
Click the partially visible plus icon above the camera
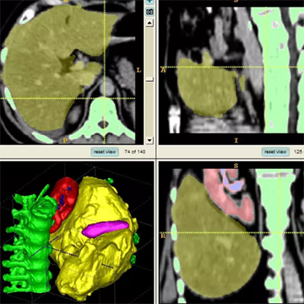click(x=149, y=2)
